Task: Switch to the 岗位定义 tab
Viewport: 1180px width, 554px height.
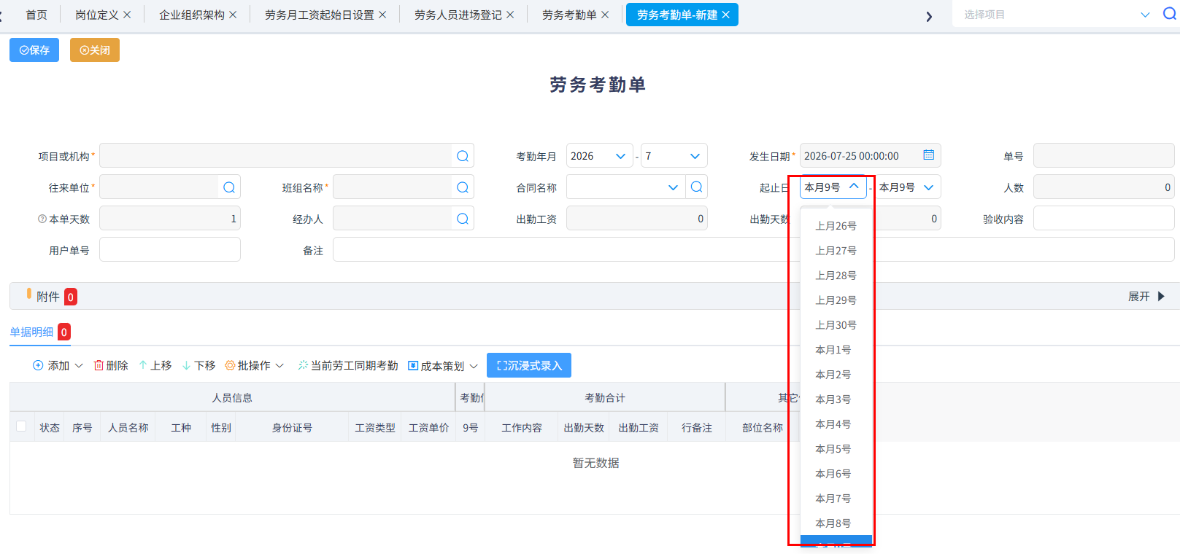Action: pos(97,15)
